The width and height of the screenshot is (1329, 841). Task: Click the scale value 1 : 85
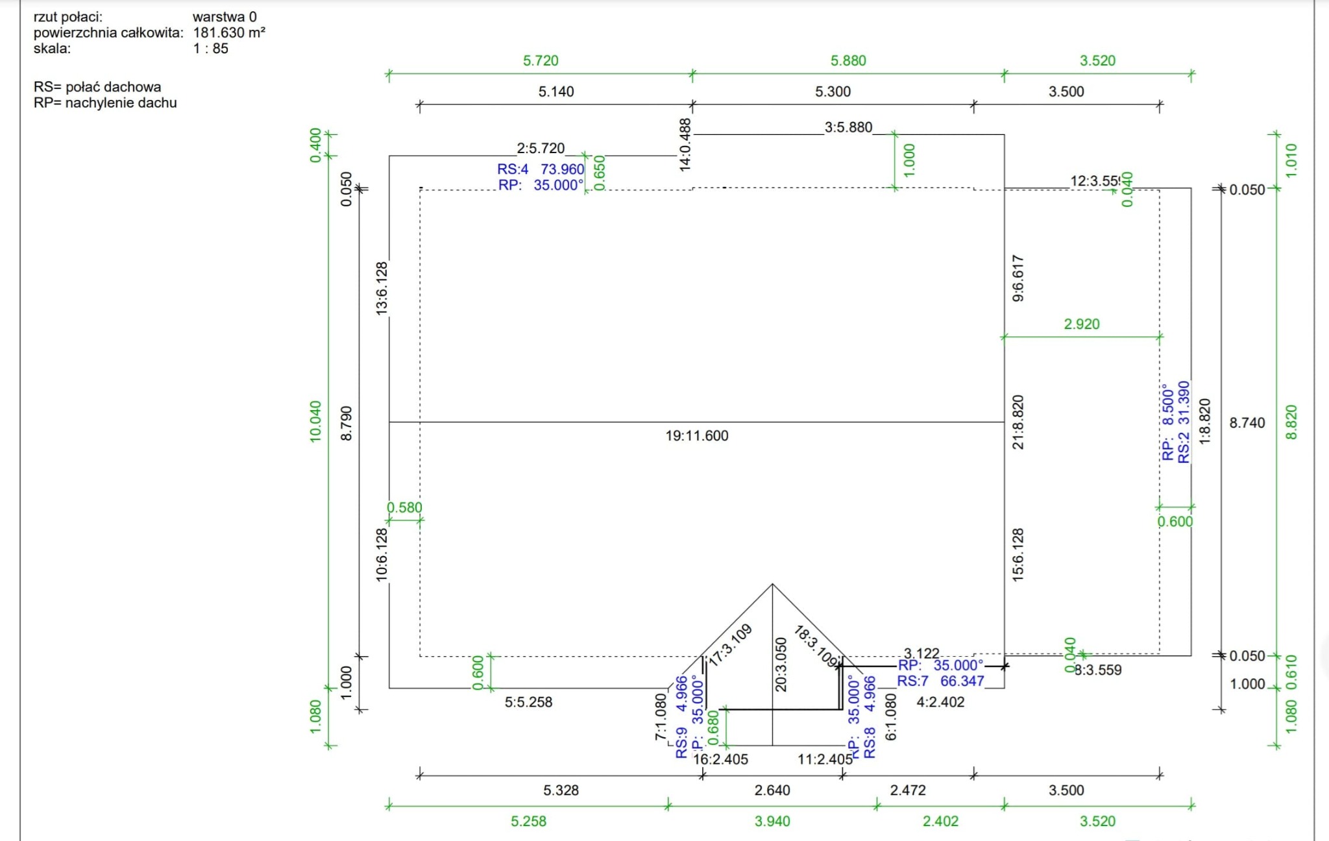point(210,49)
